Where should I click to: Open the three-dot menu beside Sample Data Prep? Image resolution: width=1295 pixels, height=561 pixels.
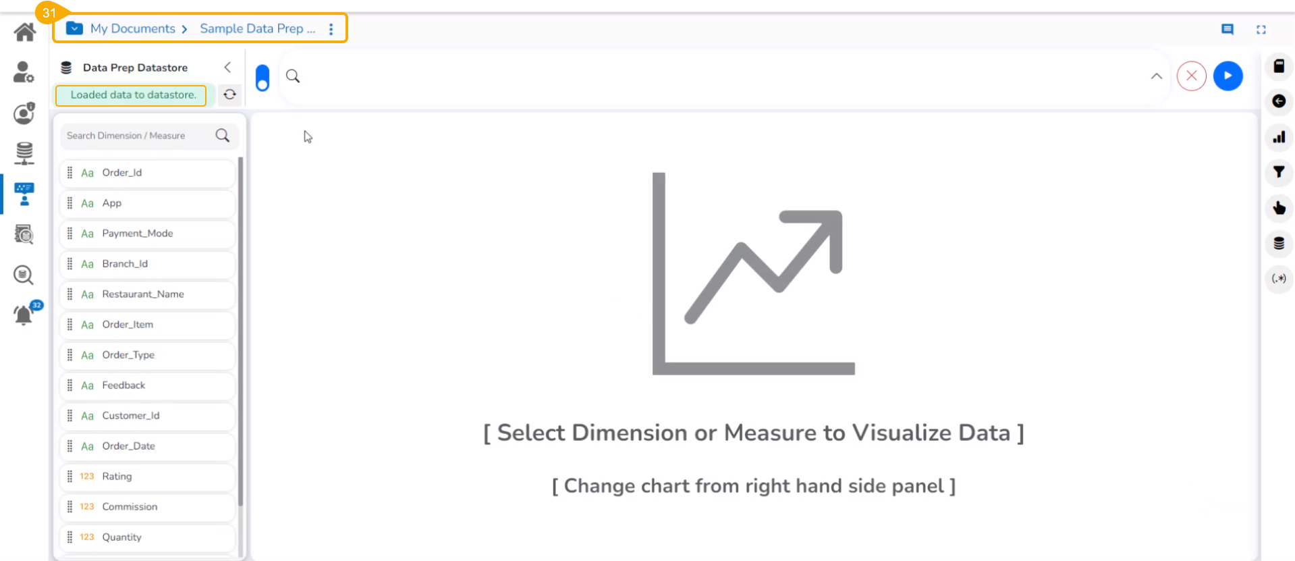[x=331, y=29]
